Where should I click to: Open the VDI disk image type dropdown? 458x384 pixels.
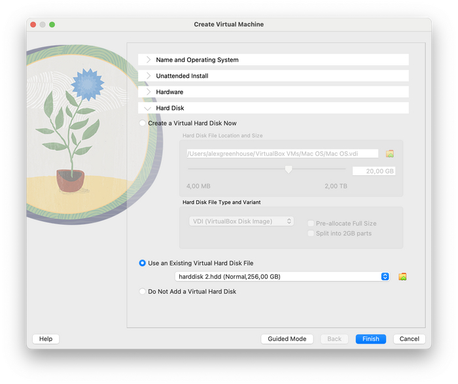pos(241,221)
